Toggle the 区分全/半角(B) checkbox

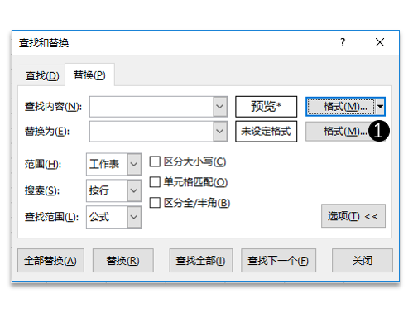(155, 203)
